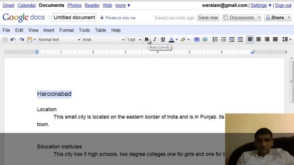Toggle Underline formatting
Viewport: 294px width, 165px height.
[163, 39]
